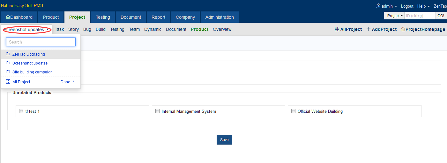The image size is (447, 163).
Task: Check the tf test 1 checkbox
Action: [x=21, y=111]
